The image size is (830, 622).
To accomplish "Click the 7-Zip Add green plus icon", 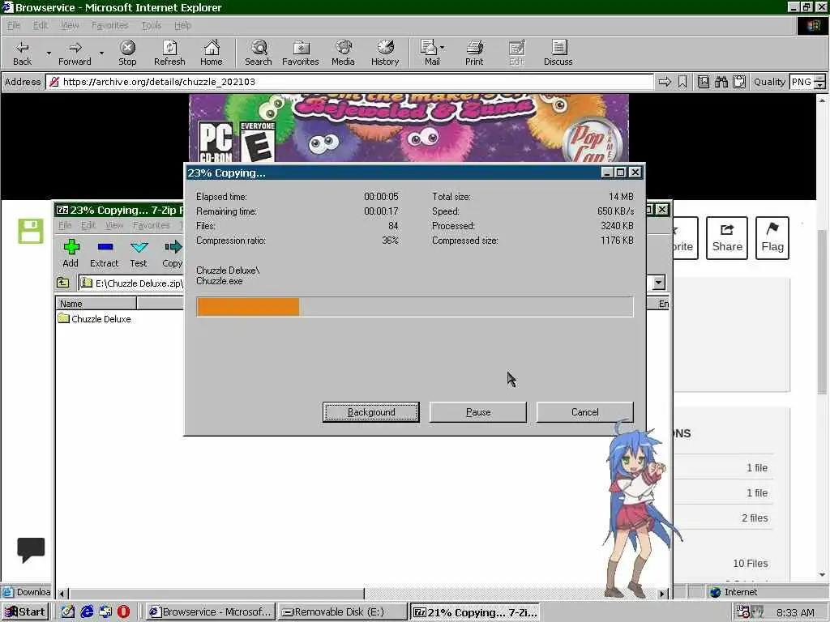I will [x=71, y=247].
